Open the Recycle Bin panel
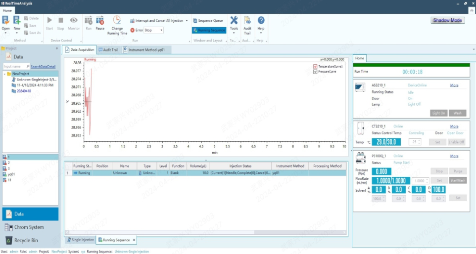Viewport: 476px width, 254px height. point(30,240)
